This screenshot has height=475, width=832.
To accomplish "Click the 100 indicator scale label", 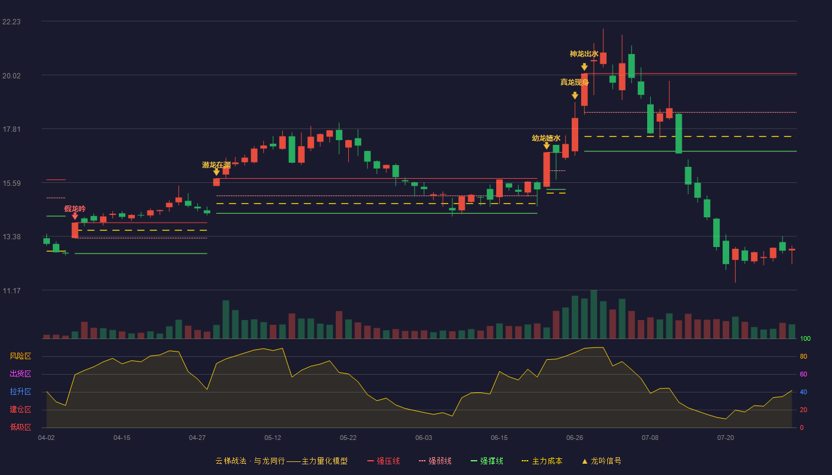I will point(805,338).
